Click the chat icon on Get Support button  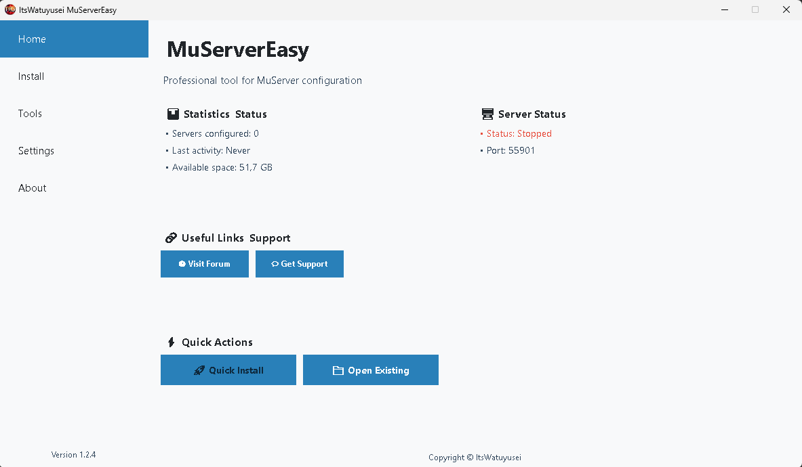pyautogui.click(x=275, y=264)
